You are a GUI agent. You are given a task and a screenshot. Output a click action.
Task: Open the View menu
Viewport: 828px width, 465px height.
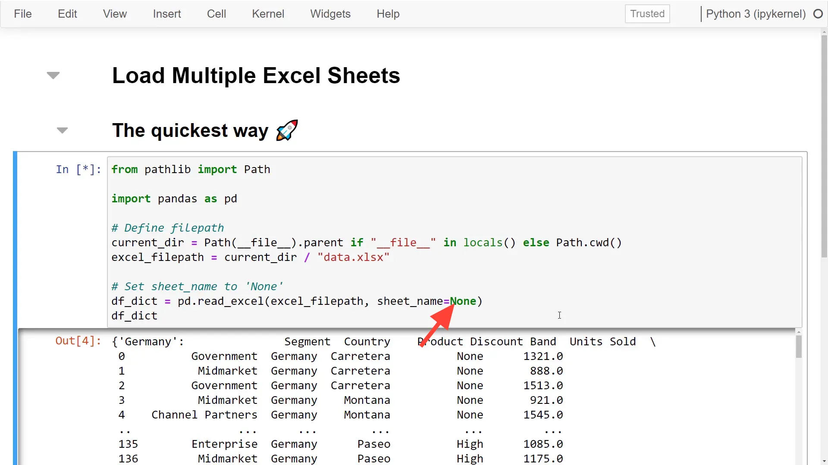[x=115, y=14]
